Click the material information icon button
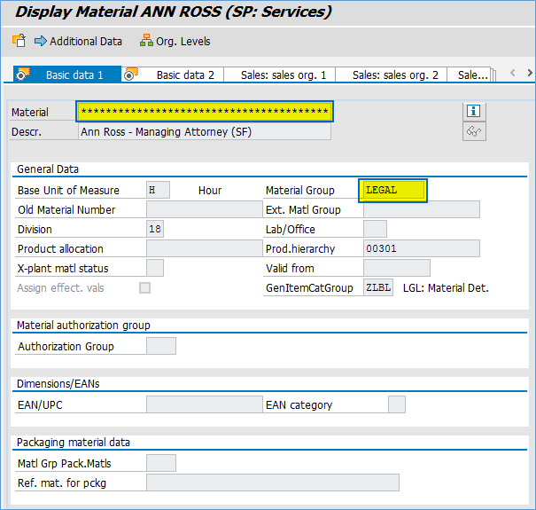This screenshot has width=536, height=510. coord(474,111)
